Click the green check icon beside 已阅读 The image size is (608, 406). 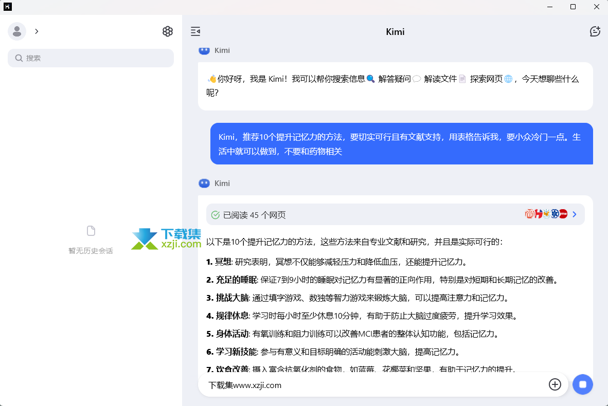(x=215, y=215)
